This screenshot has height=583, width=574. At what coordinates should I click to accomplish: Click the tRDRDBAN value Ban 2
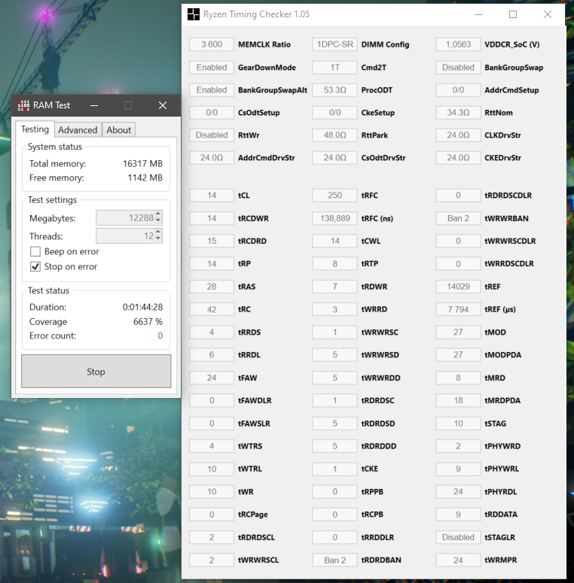point(334,560)
